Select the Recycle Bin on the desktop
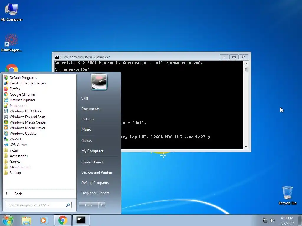 (287, 195)
